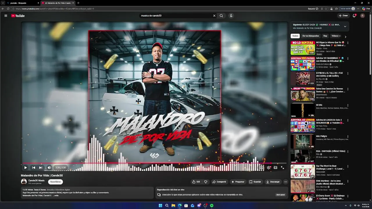
Task: Open YouTube notifications bell
Action: click(354, 16)
